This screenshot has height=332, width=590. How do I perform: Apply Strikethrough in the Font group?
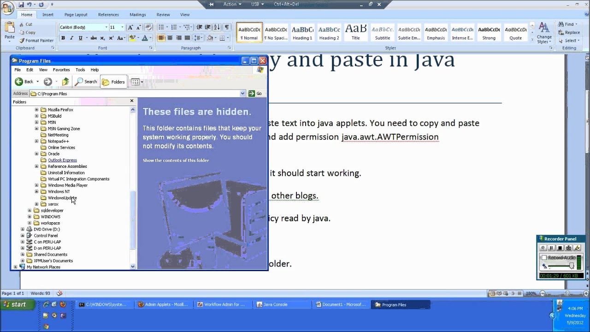pos(94,38)
